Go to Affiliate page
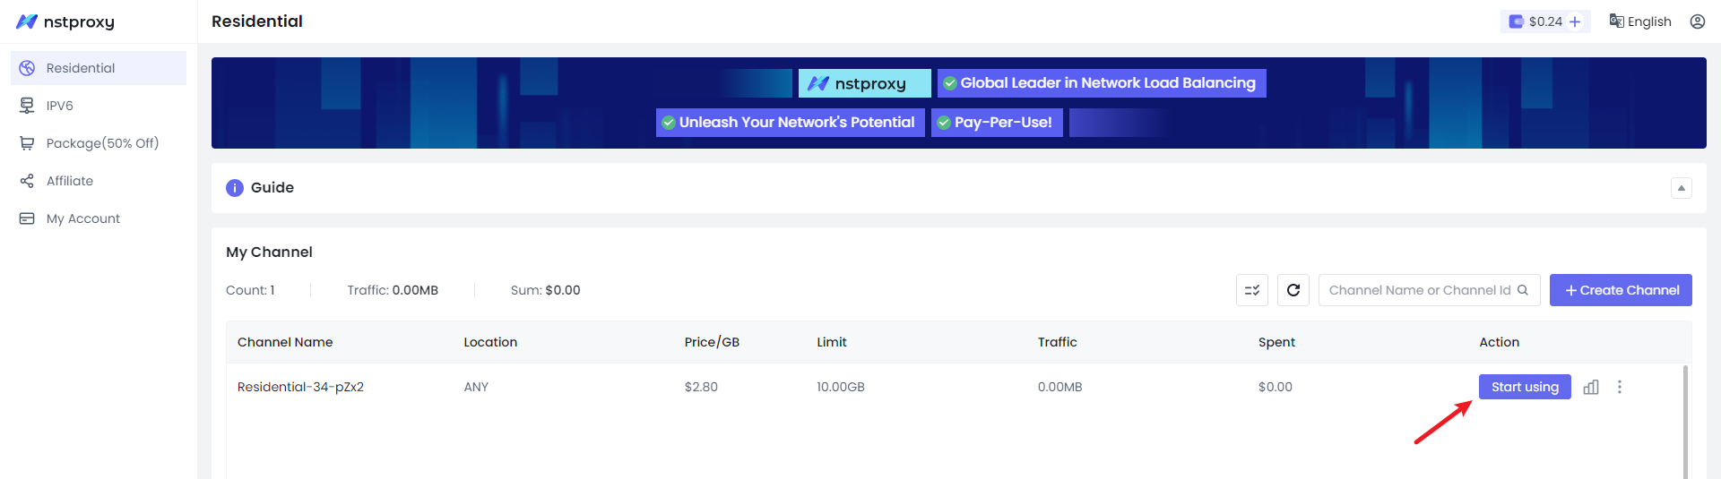This screenshot has height=479, width=1721. point(99,181)
